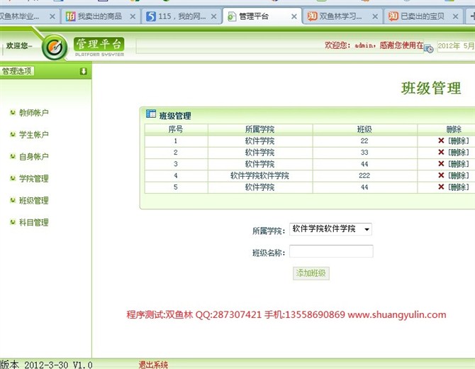
Task: Click the 班级 column header
Action: (x=364, y=129)
